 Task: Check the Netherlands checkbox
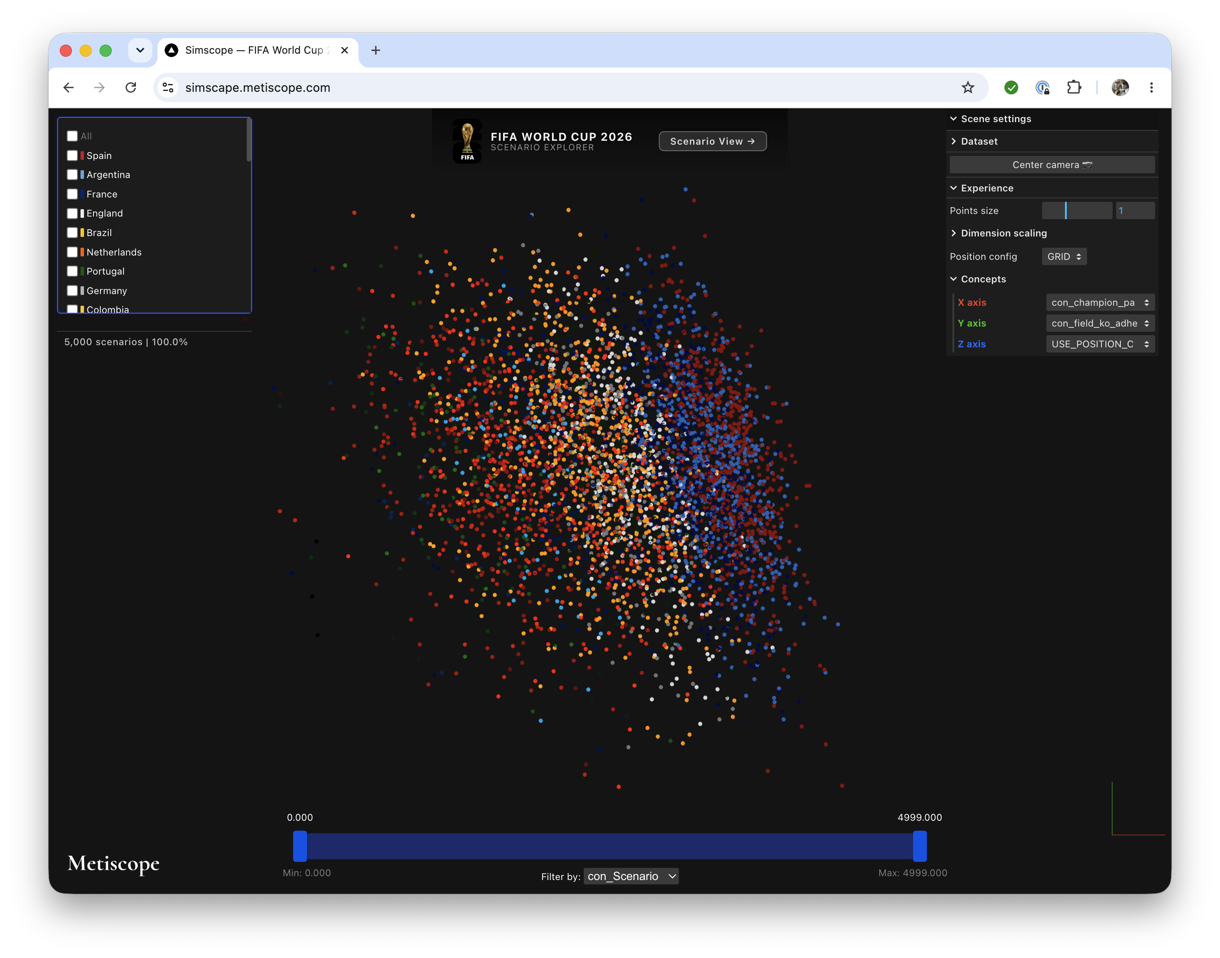pos(72,252)
